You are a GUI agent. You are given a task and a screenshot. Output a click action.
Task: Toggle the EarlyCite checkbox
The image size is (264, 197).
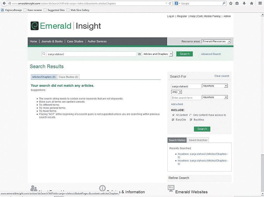(x=173, y=120)
